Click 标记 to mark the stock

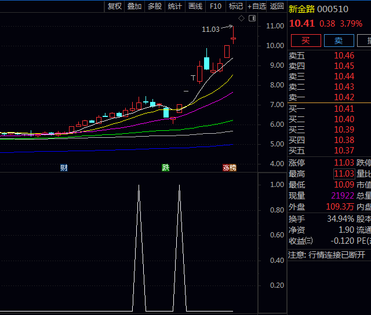pyautogui.click(x=236, y=6)
